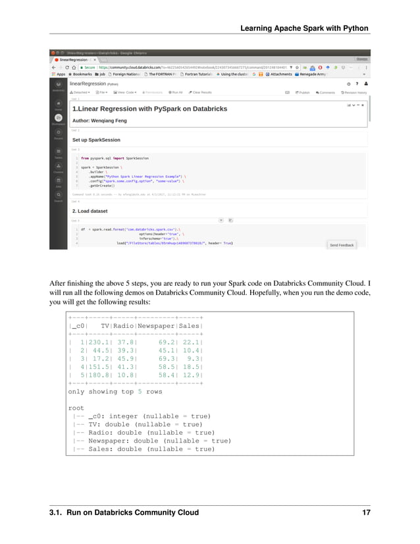The image size is (420, 544).
Task: Click the Run All button
Action: tap(176, 93)
